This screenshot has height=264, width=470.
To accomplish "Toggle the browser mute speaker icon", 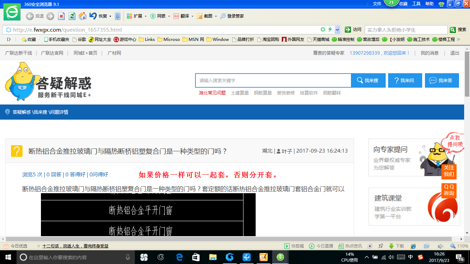I will click(440, 246).
